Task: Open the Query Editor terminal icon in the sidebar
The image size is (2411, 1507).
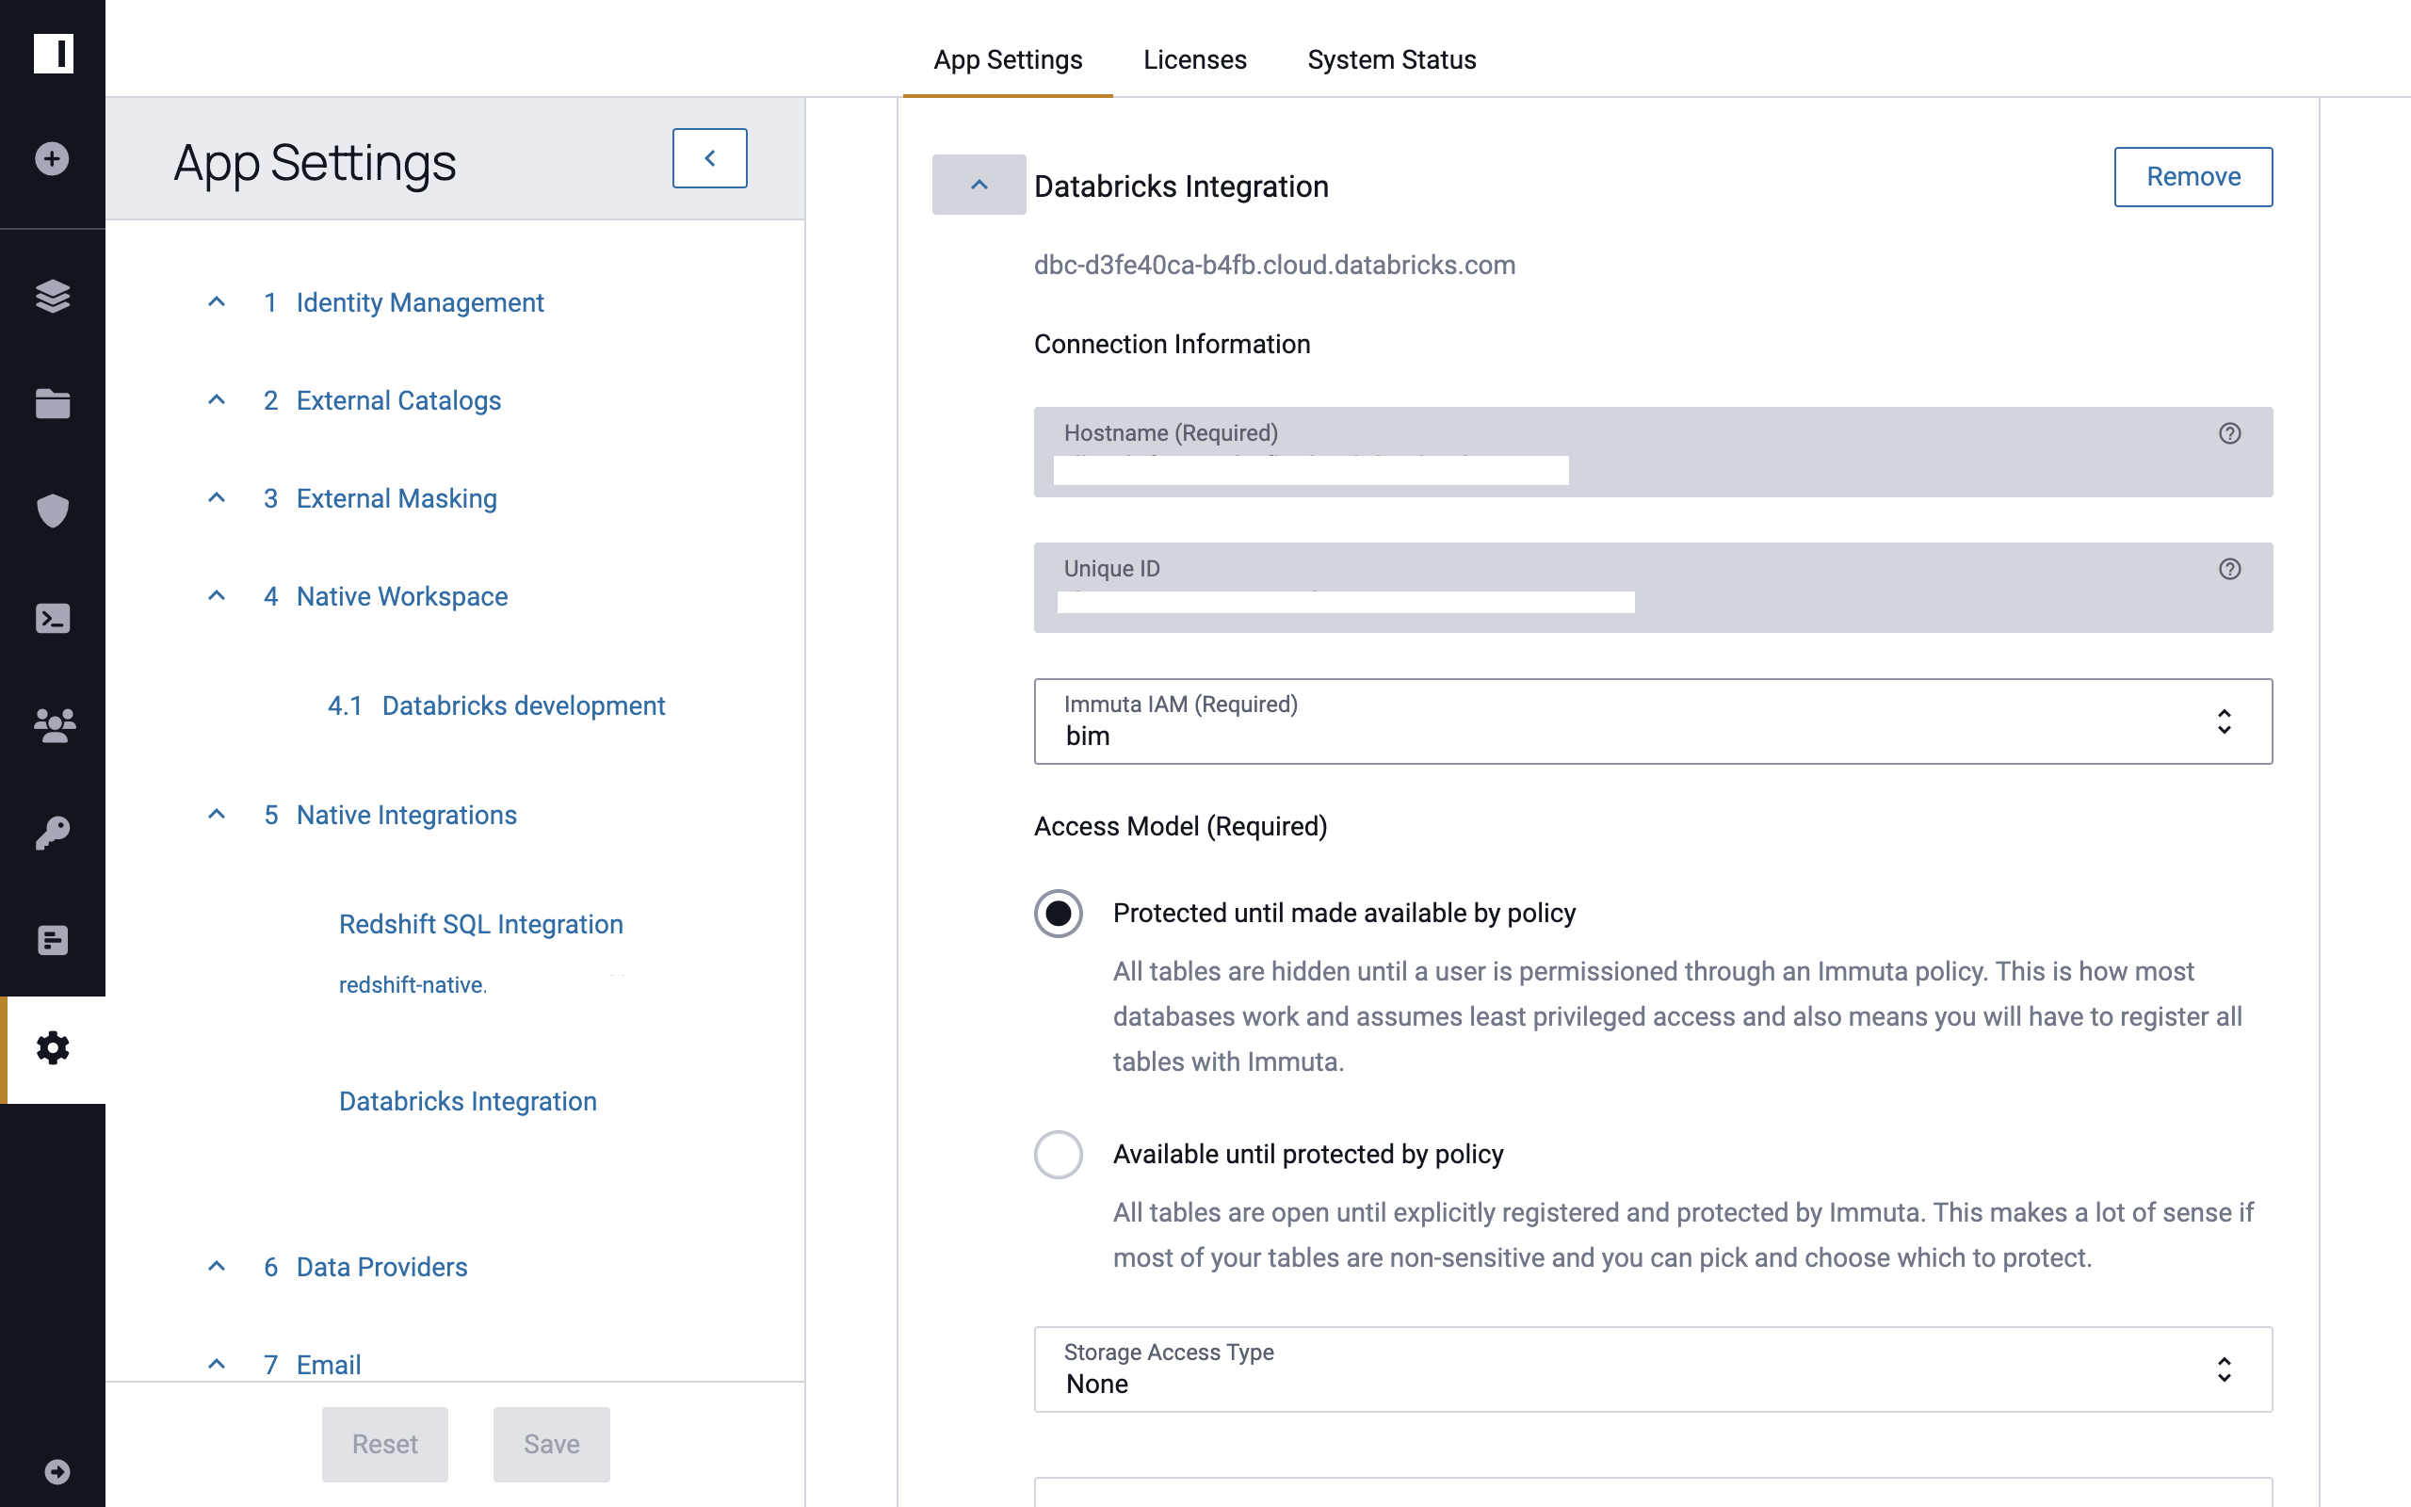Action: (52, 618)
